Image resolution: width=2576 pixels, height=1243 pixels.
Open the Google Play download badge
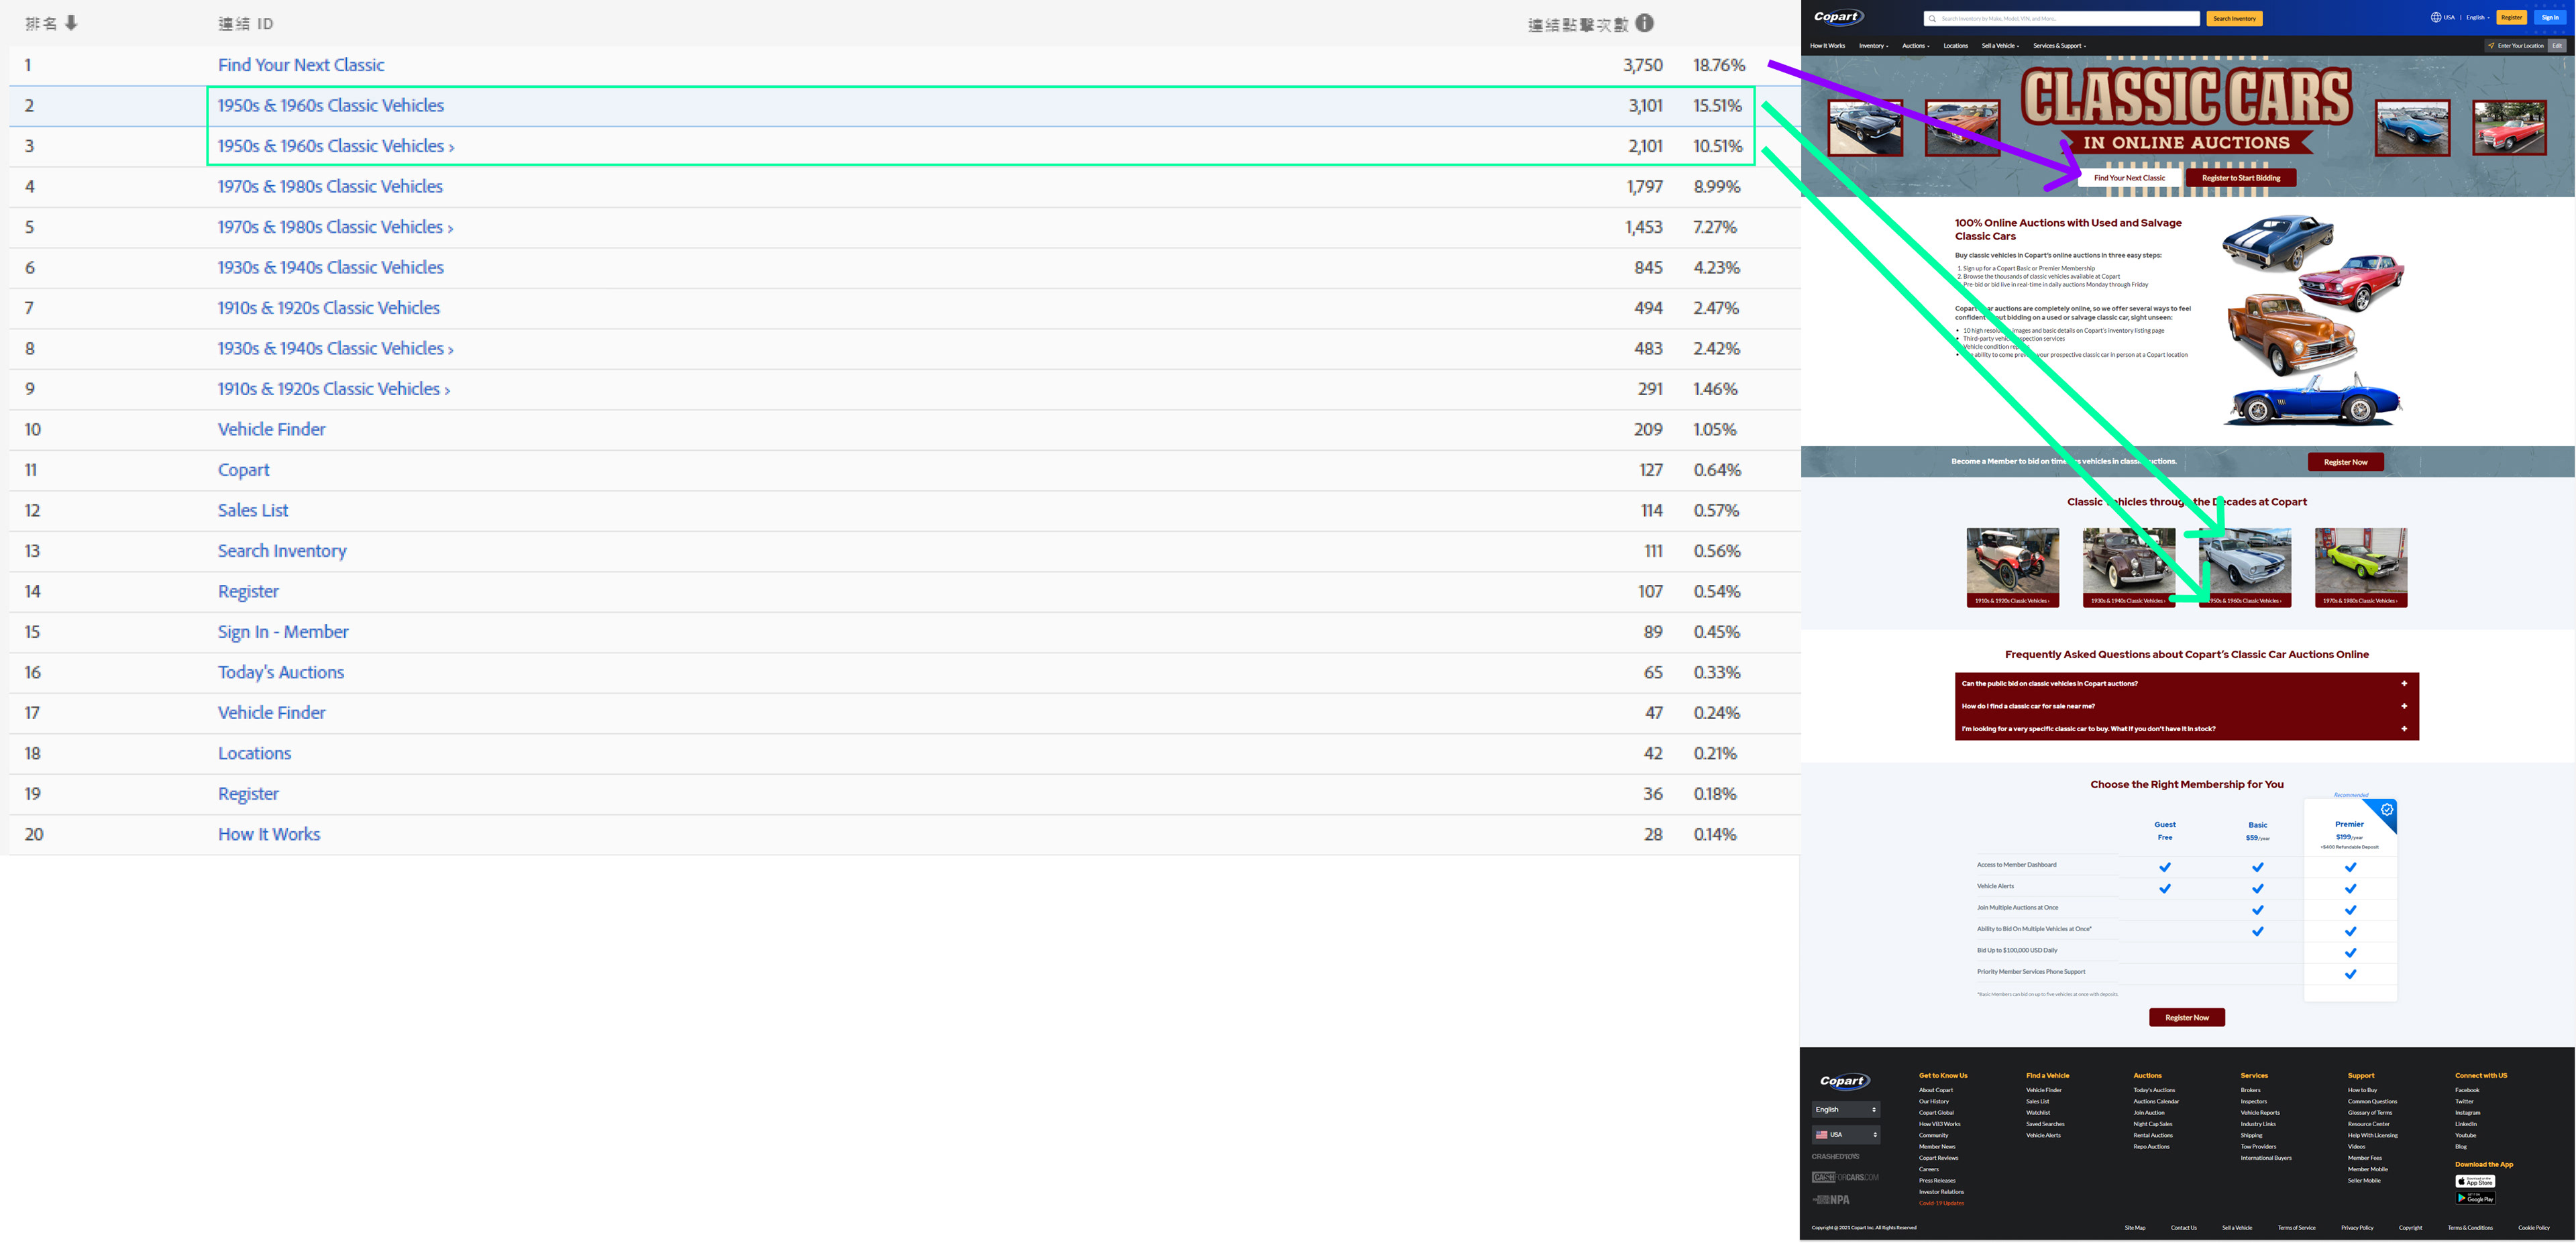tap(2475, 1198)
